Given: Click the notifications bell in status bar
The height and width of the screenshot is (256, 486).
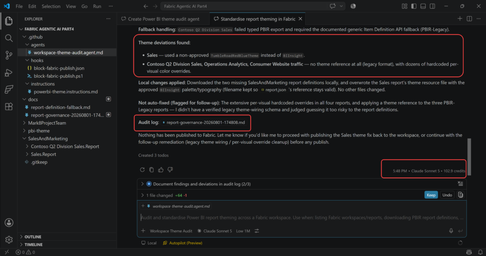Looking at the screenshot, I should (x=480, y=252).
